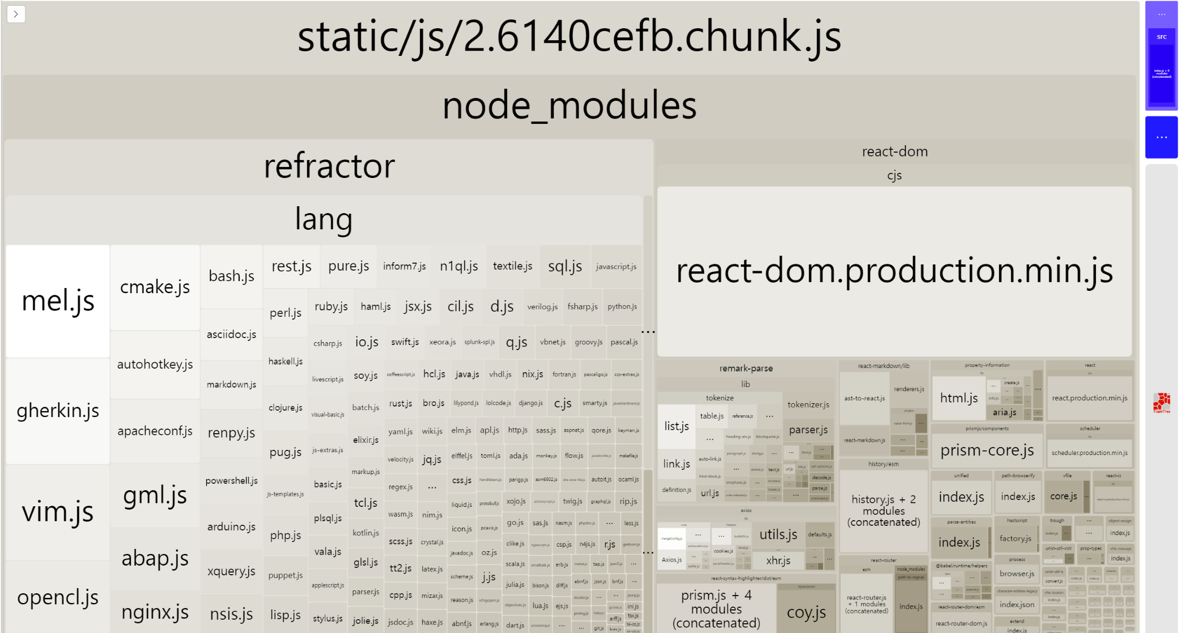Select the q.js cell
Viewport: 1180px width, 633px height.
516,343
